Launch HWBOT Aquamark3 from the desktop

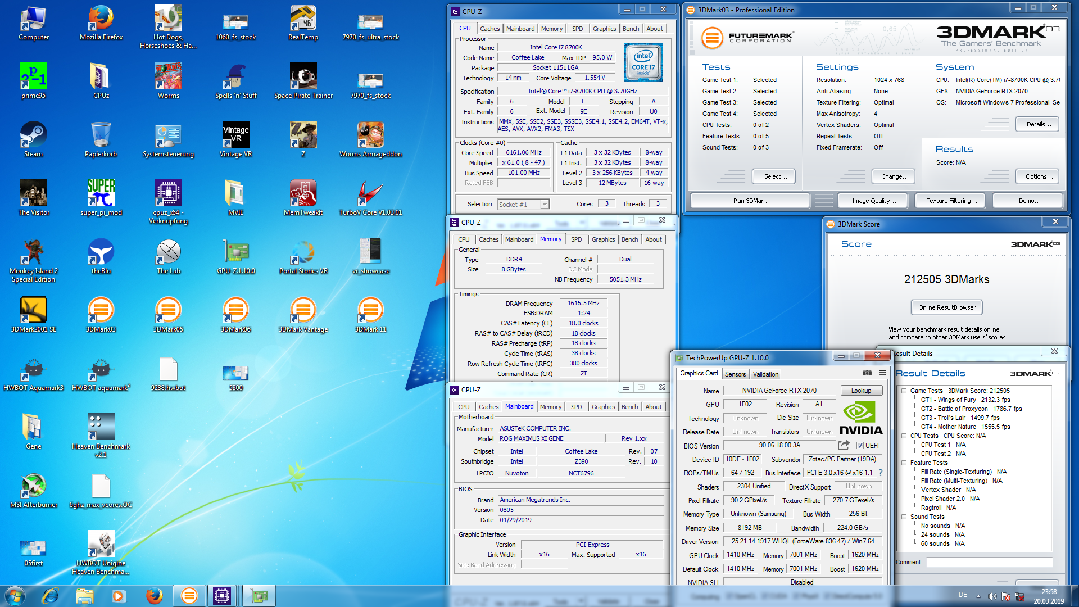34,374
